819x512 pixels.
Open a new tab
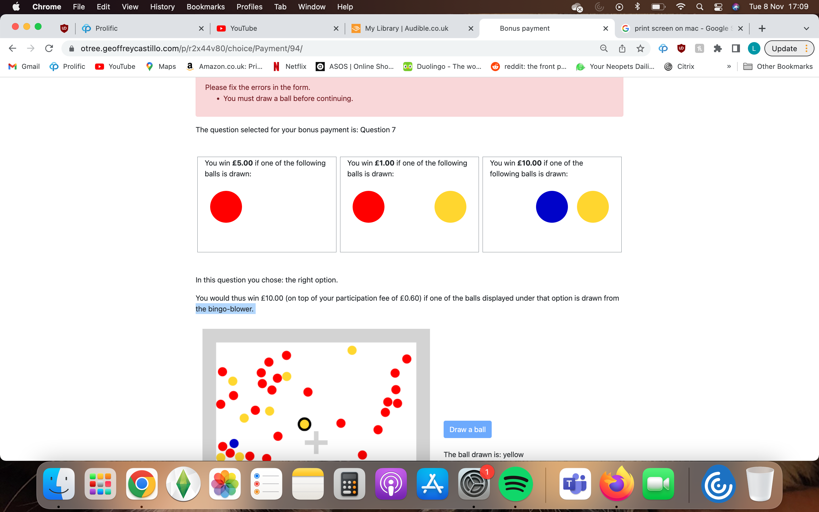pos(762,28)
